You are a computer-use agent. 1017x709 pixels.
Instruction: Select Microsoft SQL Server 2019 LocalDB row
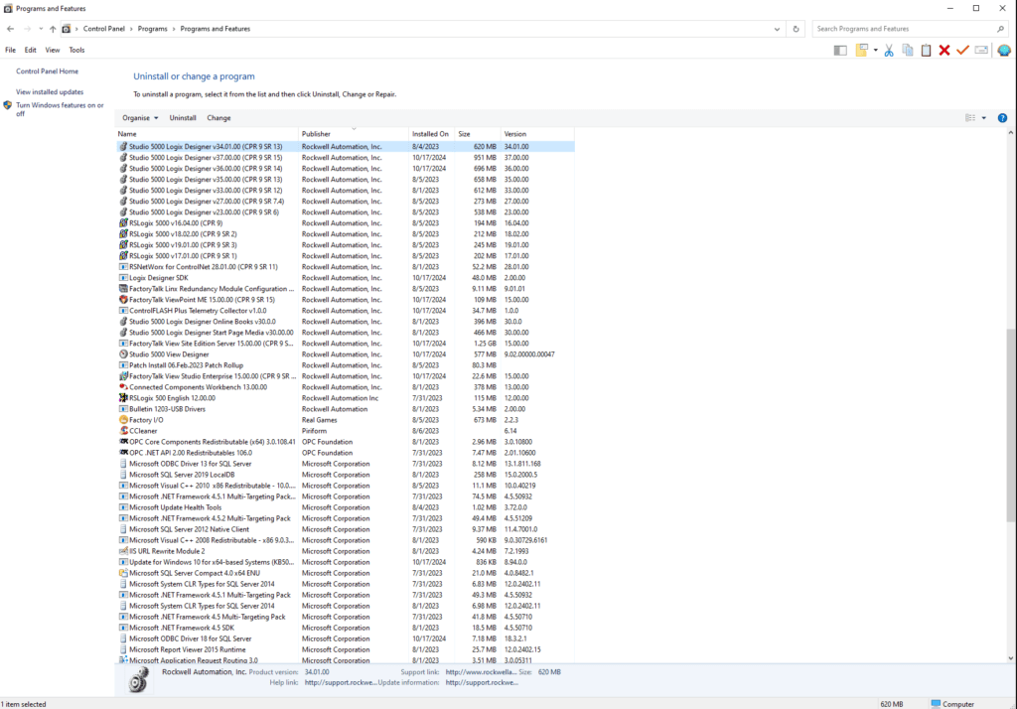[x=345, y=475]
